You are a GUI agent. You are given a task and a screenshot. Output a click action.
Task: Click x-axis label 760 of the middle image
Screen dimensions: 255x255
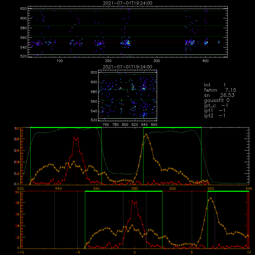click(x=106, y=125)
